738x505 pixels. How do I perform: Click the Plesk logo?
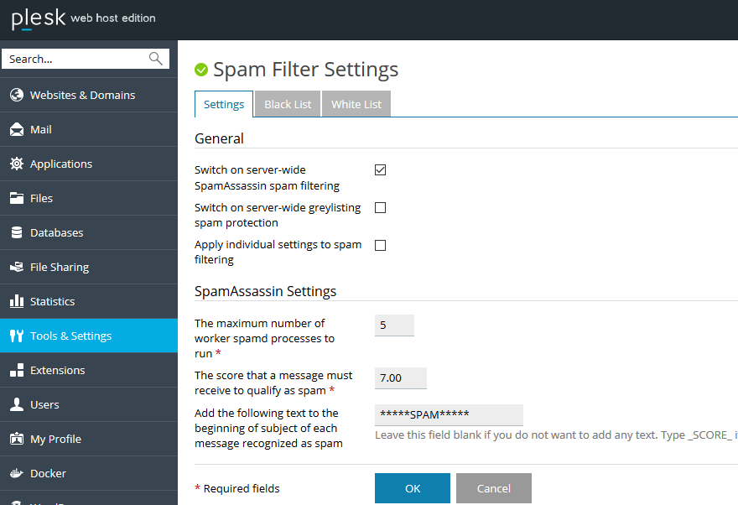tap(39, 18)
